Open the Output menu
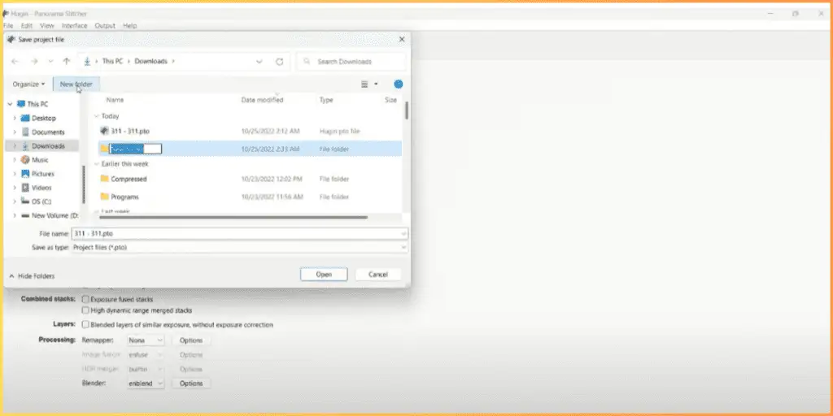The image size is (833, 416). [x=105, y=25]
